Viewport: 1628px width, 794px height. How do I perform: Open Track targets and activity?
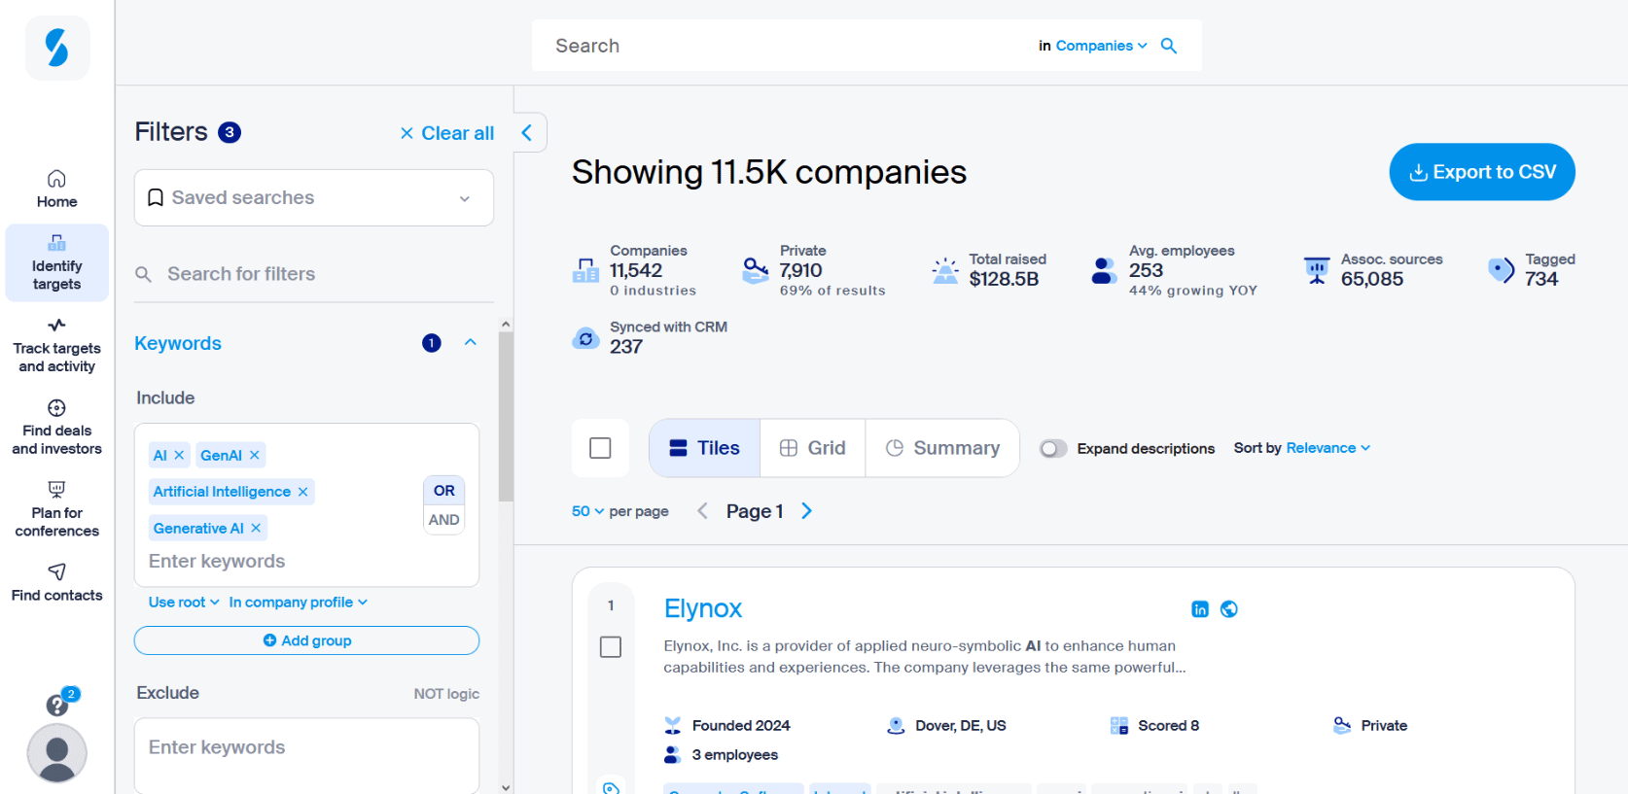56,345
